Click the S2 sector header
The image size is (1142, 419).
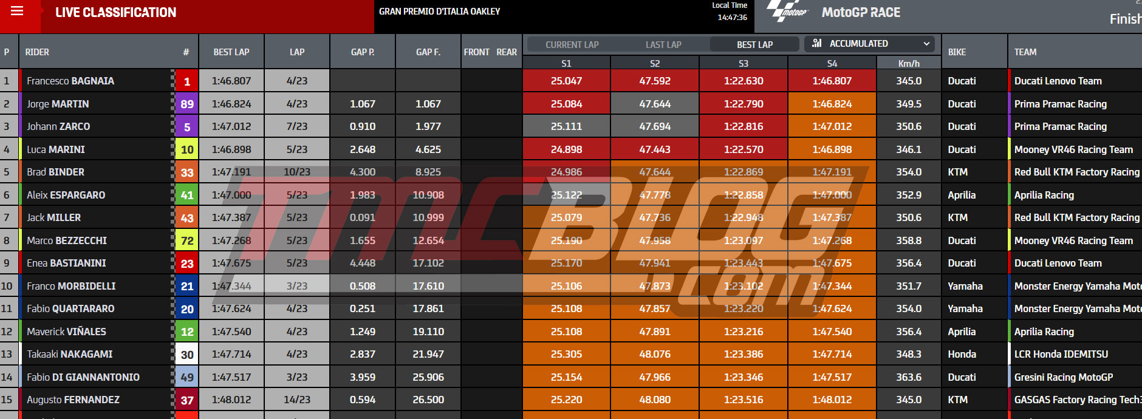655,63
